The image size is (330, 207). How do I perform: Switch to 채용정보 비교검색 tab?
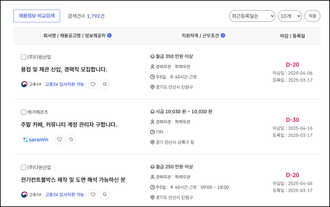pyautogui.click(x=36, y=16)
